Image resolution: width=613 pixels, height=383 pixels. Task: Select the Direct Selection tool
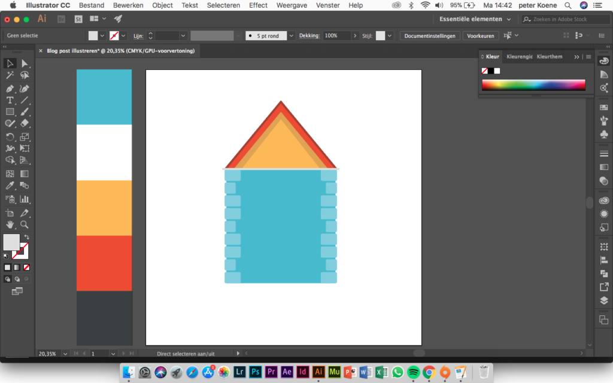[25, 63]
